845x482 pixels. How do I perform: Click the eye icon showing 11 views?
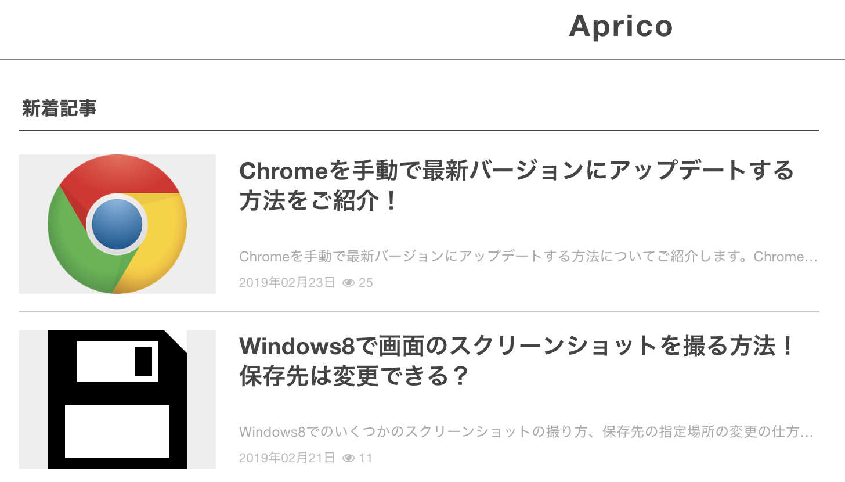click(348, 458)
